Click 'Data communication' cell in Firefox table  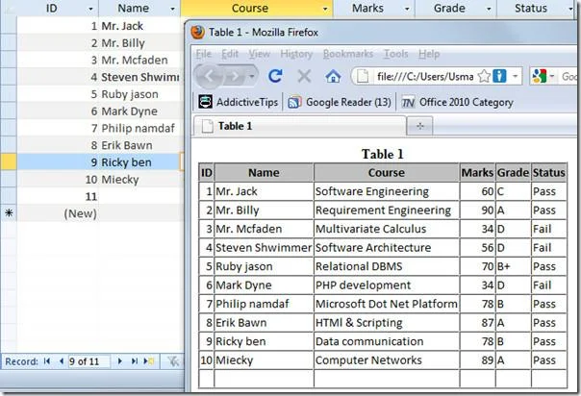click(386, 341)
